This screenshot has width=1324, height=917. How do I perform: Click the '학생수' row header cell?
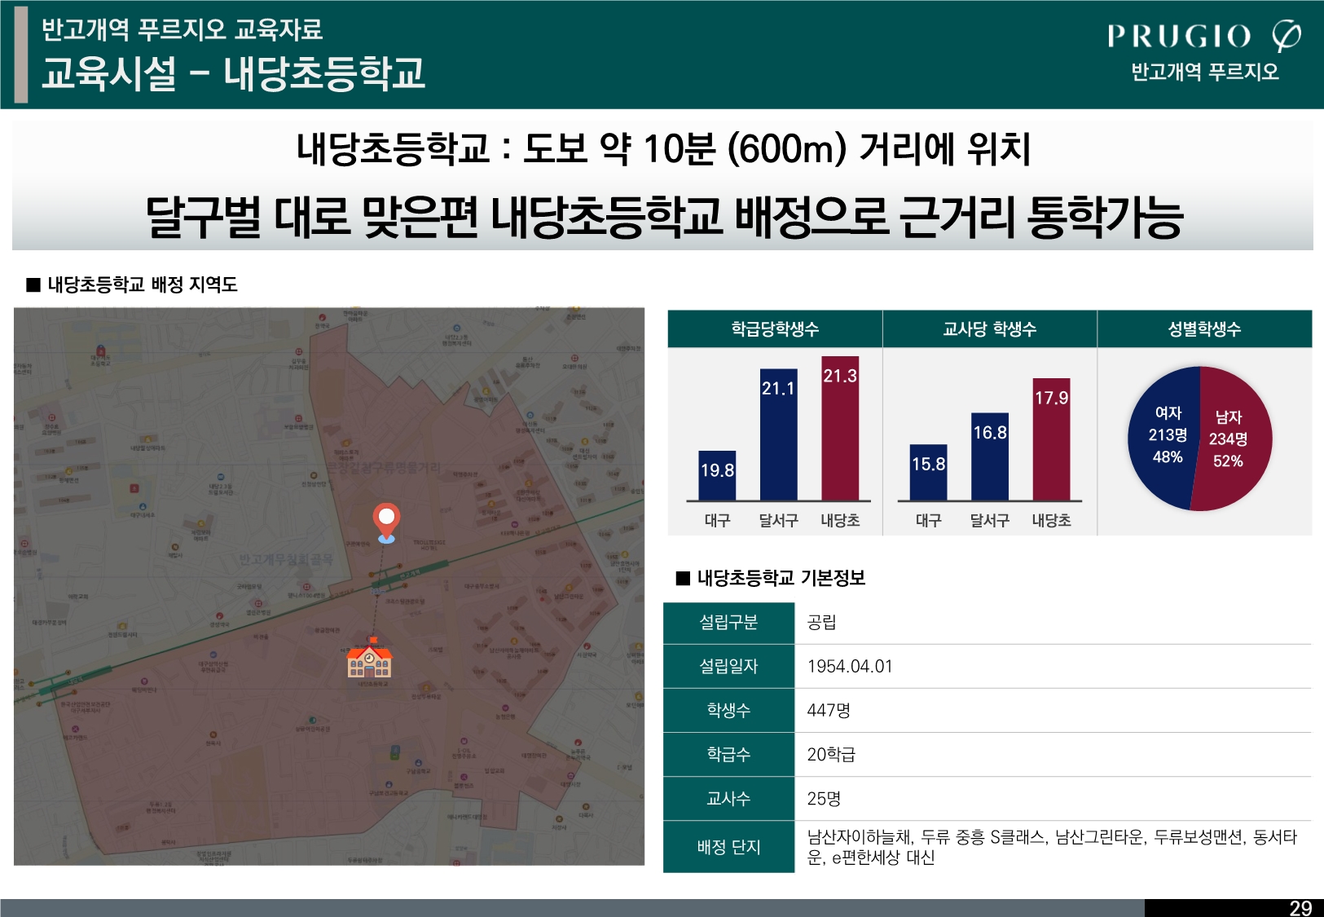(728, 711)
